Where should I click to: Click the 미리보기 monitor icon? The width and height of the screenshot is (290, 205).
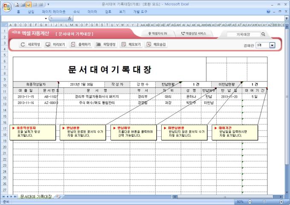tap(48, 45)
